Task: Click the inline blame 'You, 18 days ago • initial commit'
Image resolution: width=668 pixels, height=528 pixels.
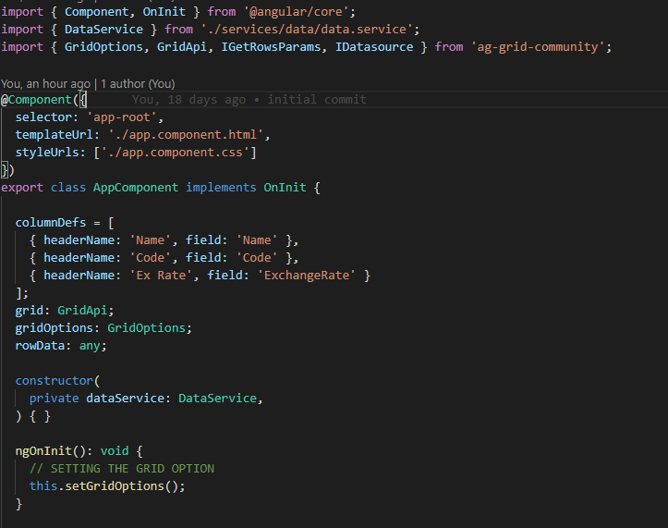Action: [x=249, y=100]
